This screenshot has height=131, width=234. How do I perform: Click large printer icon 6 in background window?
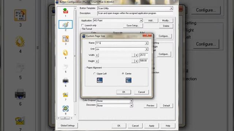pyautogui.click(x=20, y=94)
